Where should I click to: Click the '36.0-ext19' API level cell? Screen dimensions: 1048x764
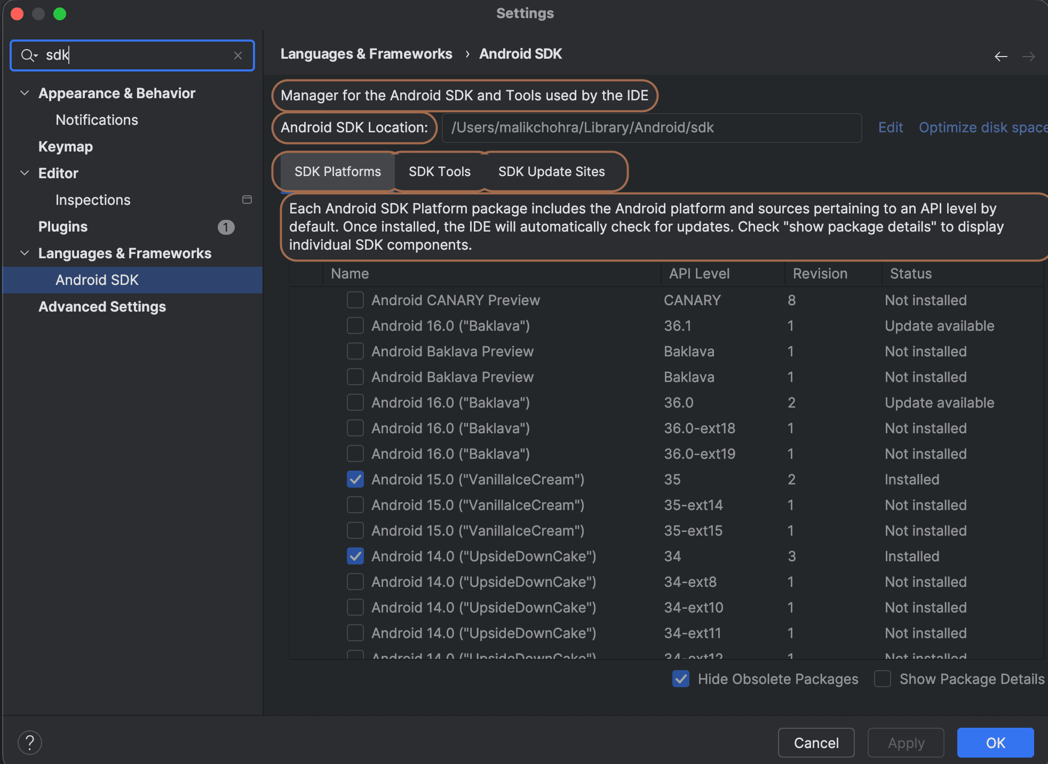coord(700,454)
